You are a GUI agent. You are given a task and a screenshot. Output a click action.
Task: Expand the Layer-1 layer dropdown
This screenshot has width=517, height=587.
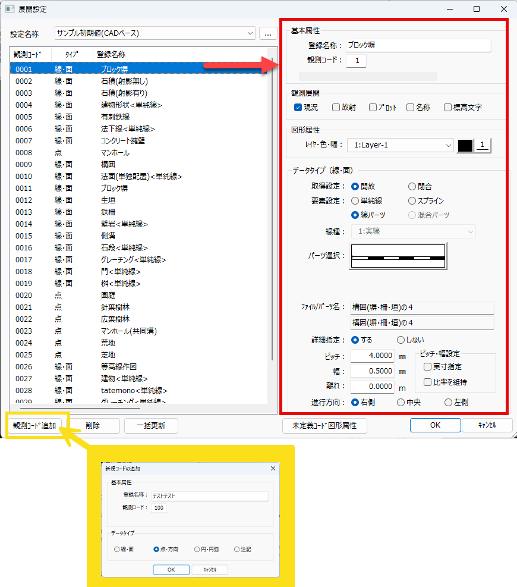(x=448, y=145)
